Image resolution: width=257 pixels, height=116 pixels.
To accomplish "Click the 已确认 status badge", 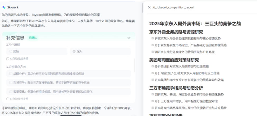I will pos(33,38).
